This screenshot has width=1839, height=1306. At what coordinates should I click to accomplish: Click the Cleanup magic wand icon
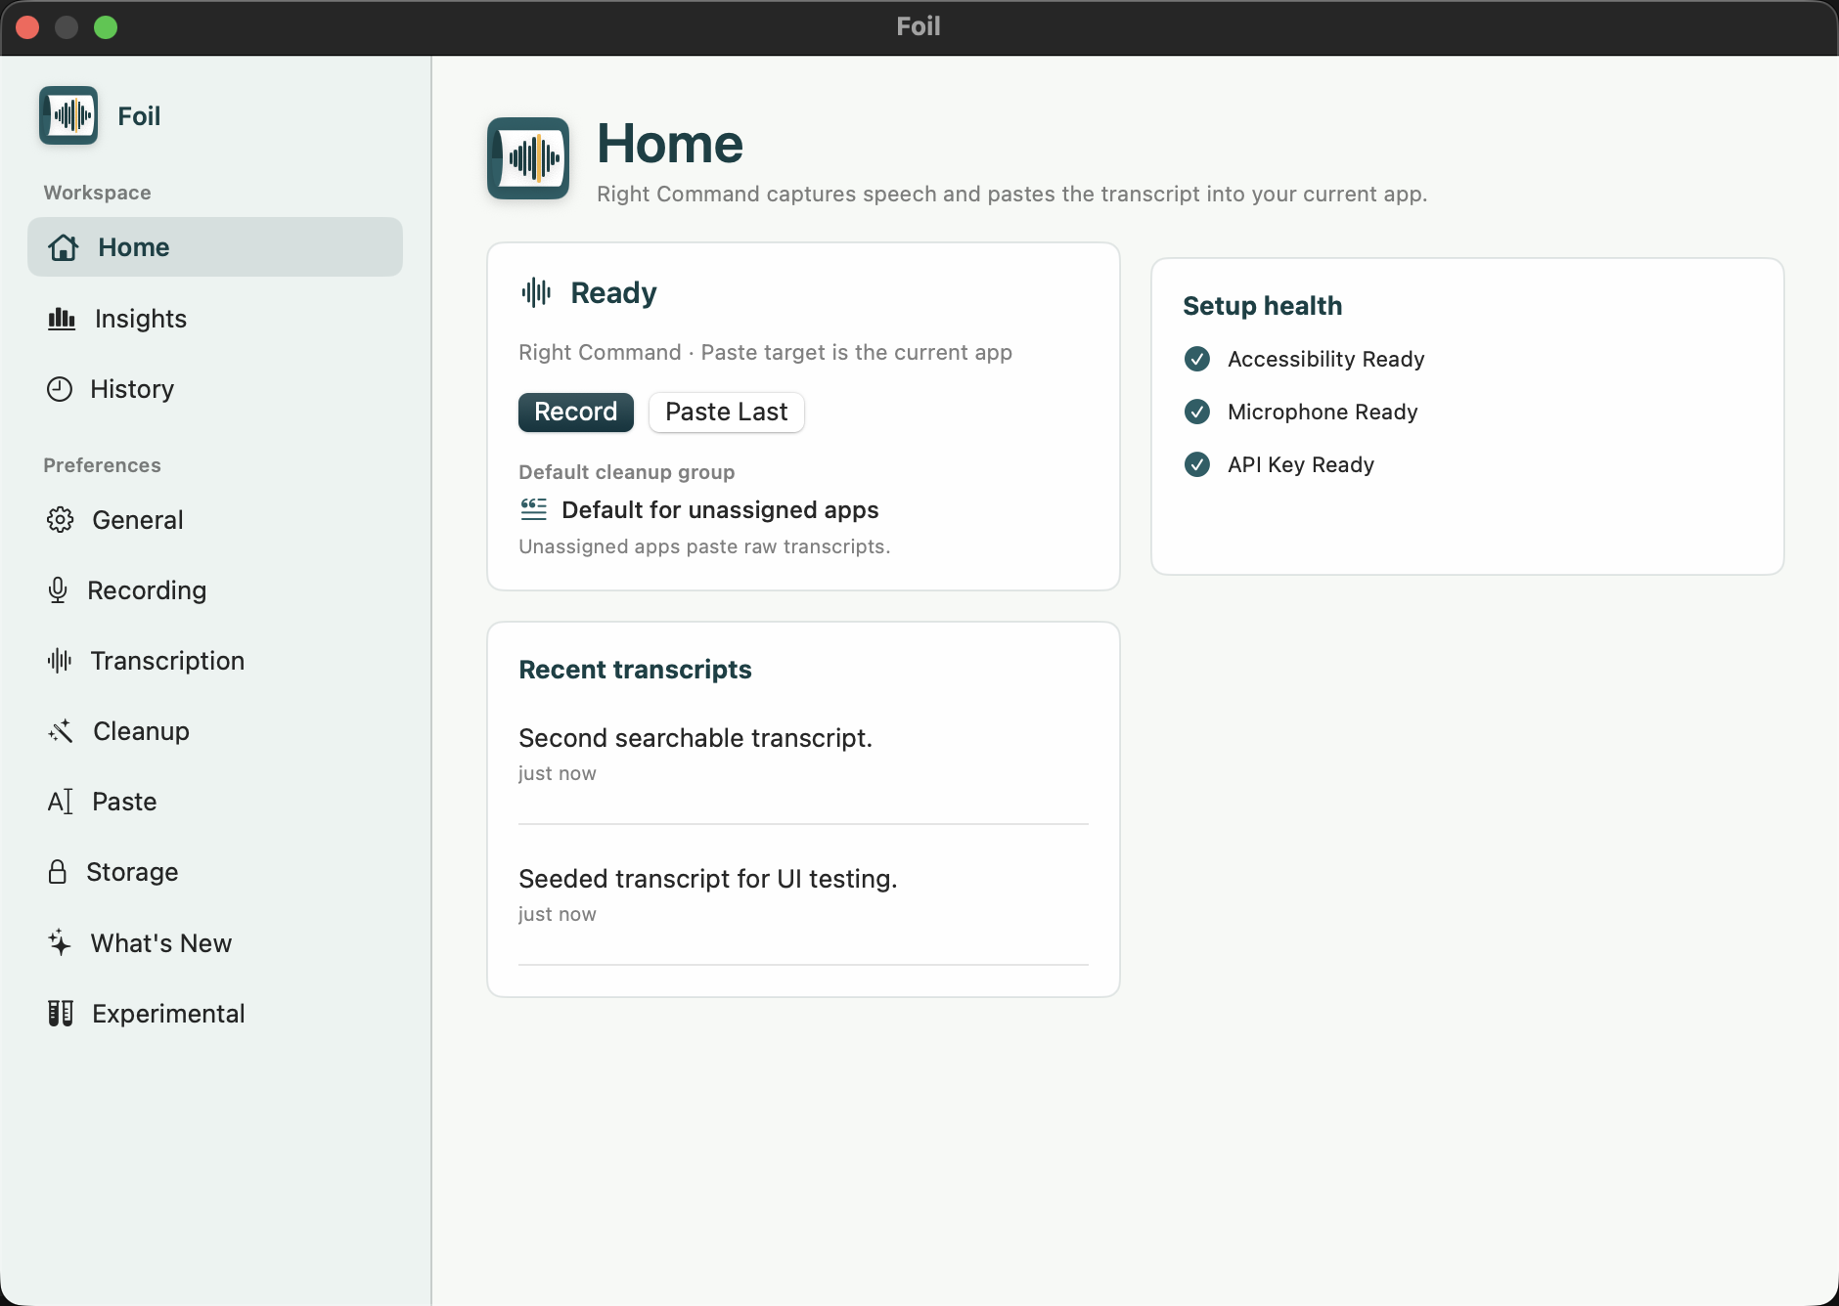click(x=61, y=731)
